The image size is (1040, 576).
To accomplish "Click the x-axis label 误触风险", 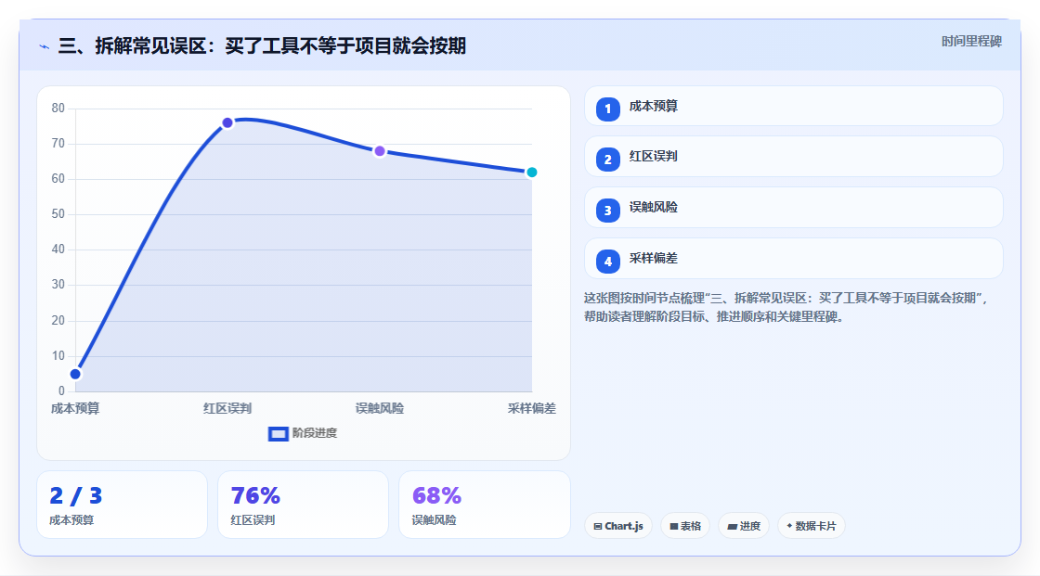I will coord(380,408).
